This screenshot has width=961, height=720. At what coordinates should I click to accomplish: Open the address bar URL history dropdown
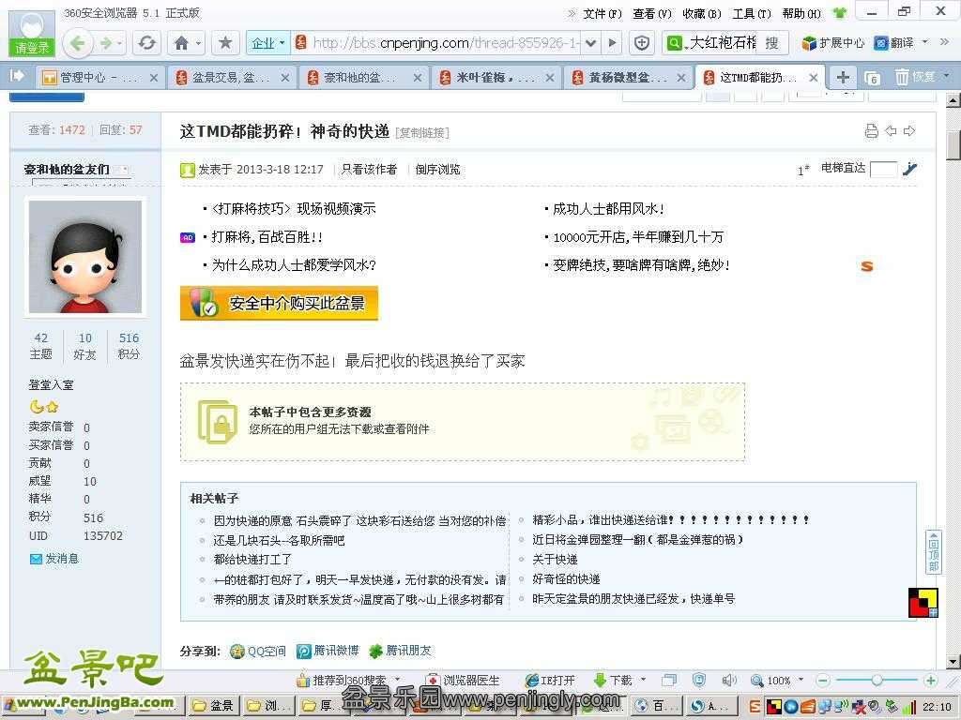[x=590, y=43]
